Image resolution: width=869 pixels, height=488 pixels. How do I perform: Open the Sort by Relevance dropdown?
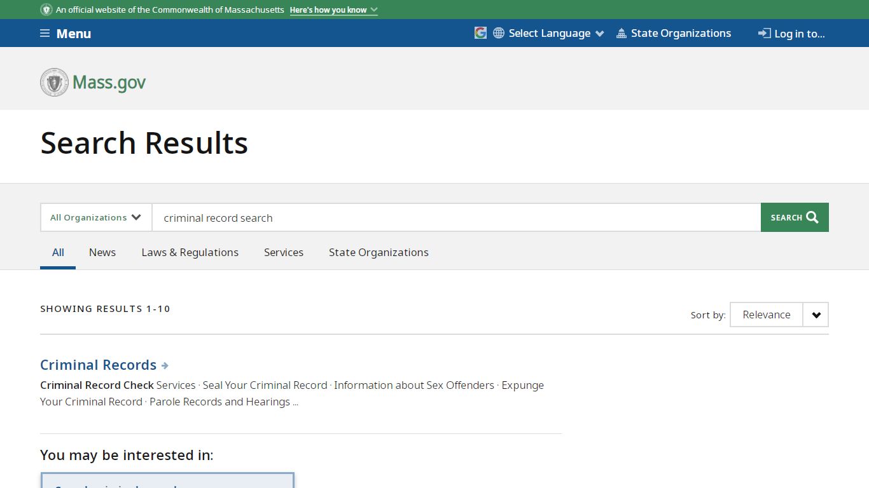click(x=779, y=315)
